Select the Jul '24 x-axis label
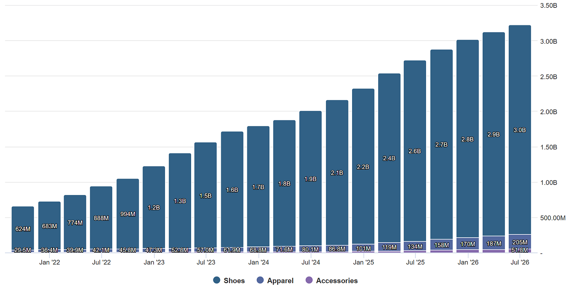 [x=311, y=262]
